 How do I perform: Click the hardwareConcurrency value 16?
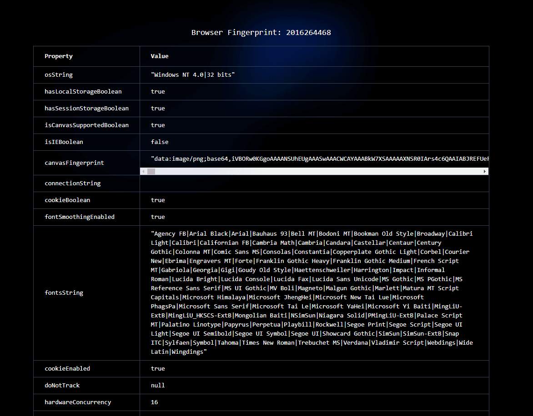[154, 402]
